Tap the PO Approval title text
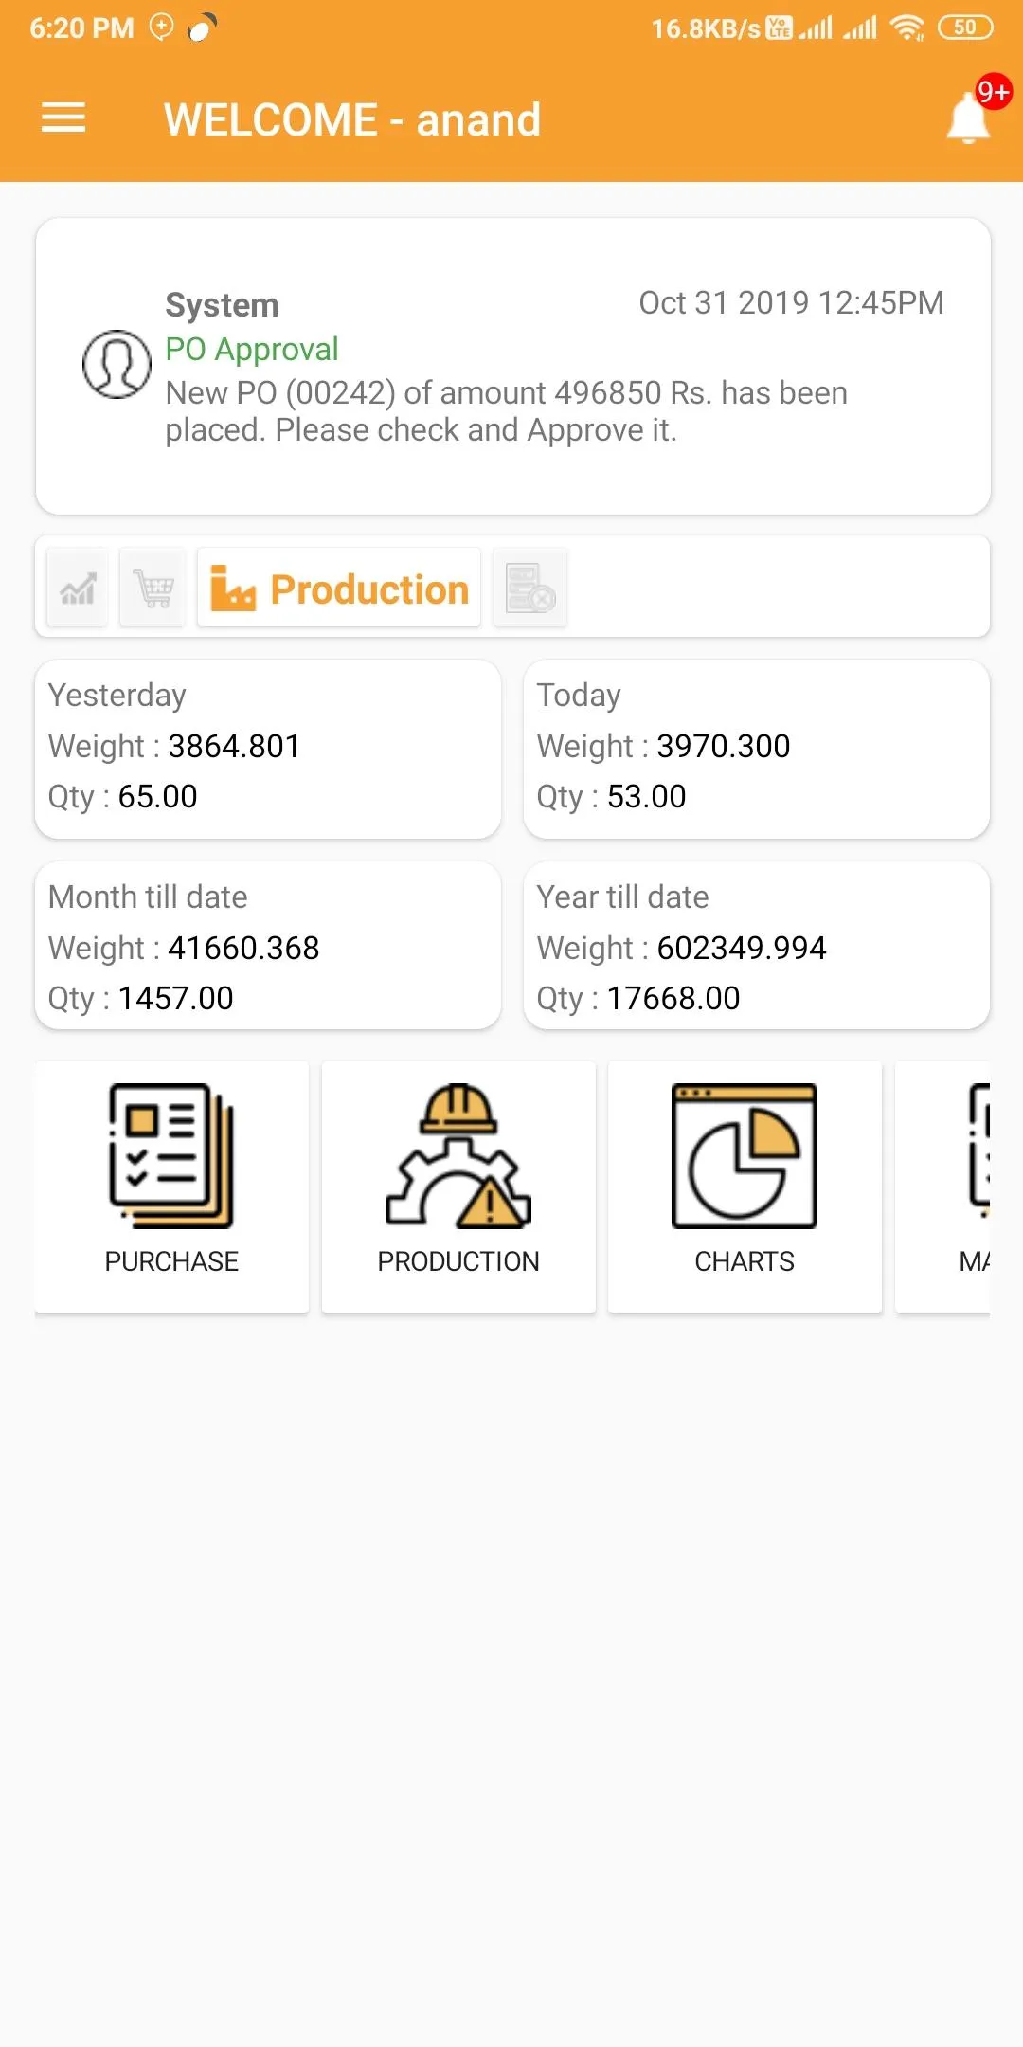 pyautogui.click(x=252, y=350)
